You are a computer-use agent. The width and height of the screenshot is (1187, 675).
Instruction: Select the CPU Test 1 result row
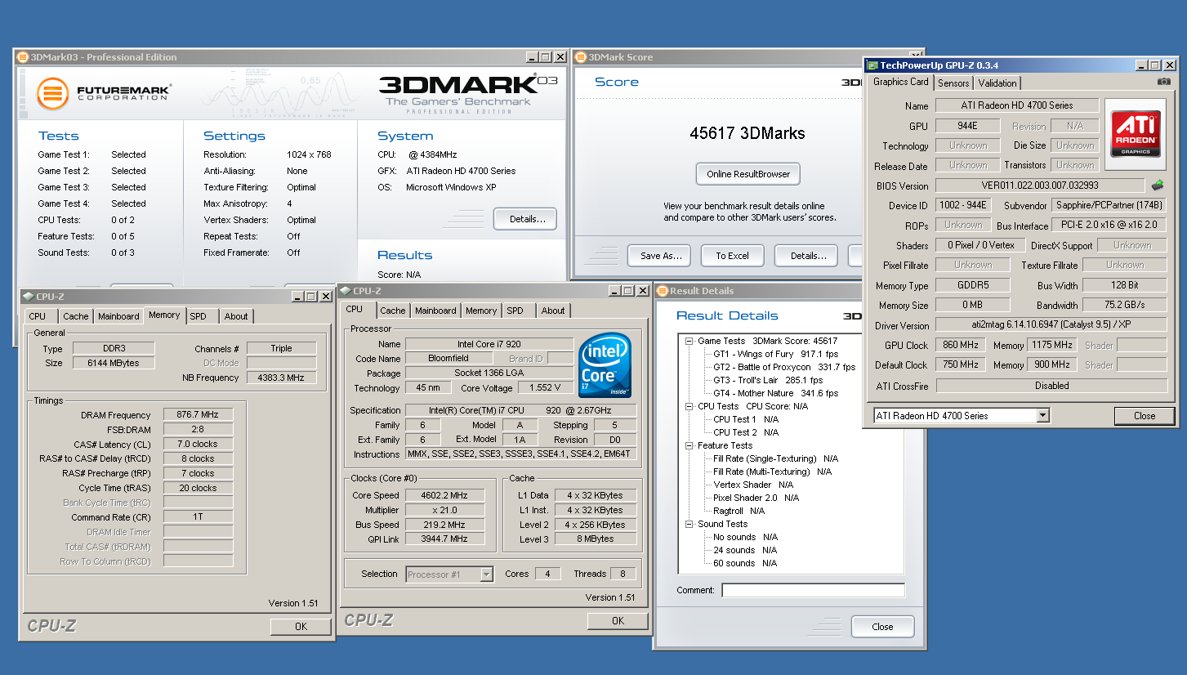745,419
